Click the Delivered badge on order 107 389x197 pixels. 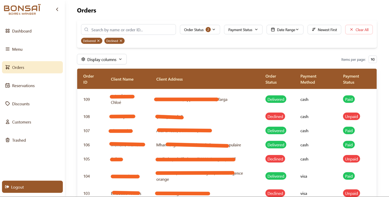point(276,131)
